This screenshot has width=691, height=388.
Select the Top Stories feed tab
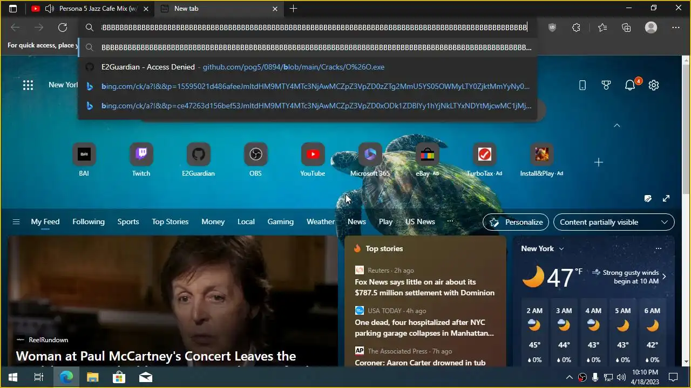coord(170,221)
